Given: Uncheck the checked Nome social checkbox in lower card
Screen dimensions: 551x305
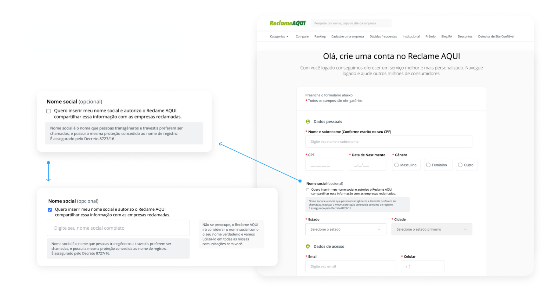Looking at the screenshot, I should click(x=50, y=210).
